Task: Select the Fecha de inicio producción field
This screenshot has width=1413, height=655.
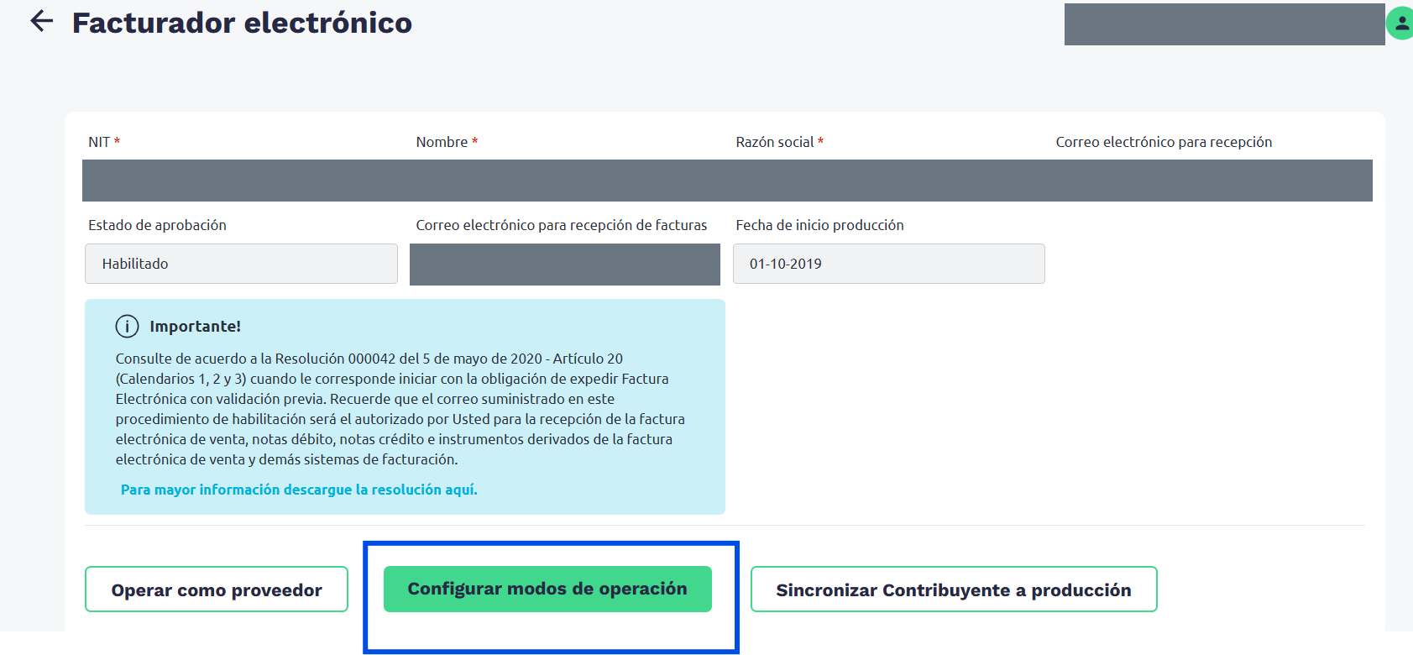Action: coord(889,264)
